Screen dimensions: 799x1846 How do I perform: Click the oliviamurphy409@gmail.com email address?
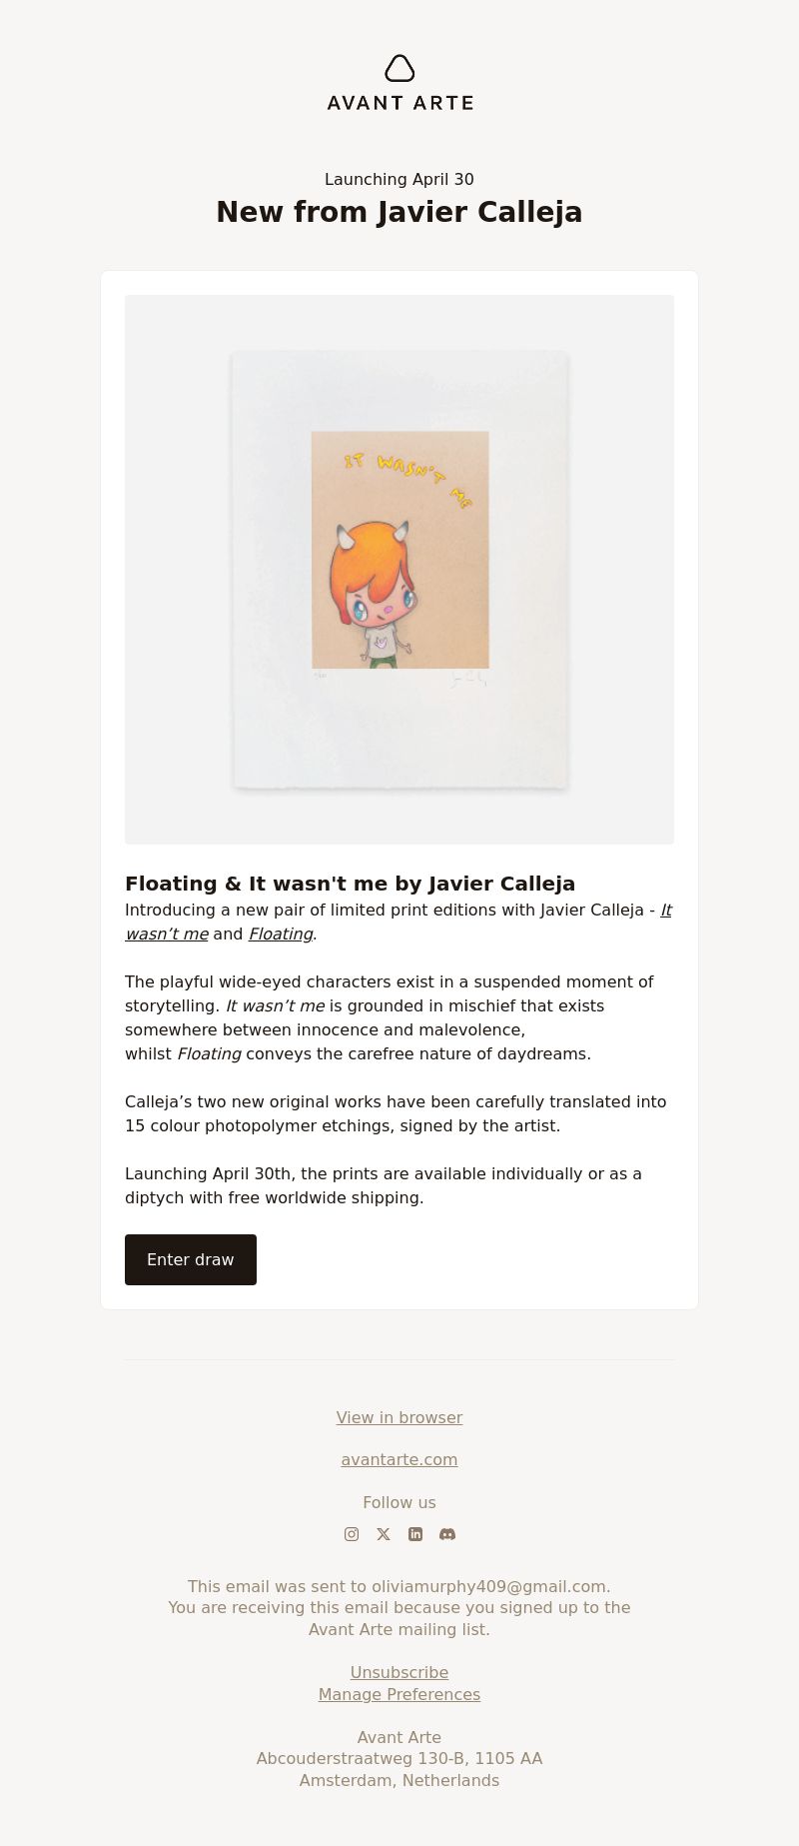coord(488,1586)
